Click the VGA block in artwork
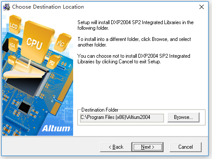Image resolution: width=212 pixels, height=159 pixels. [13, 45]
